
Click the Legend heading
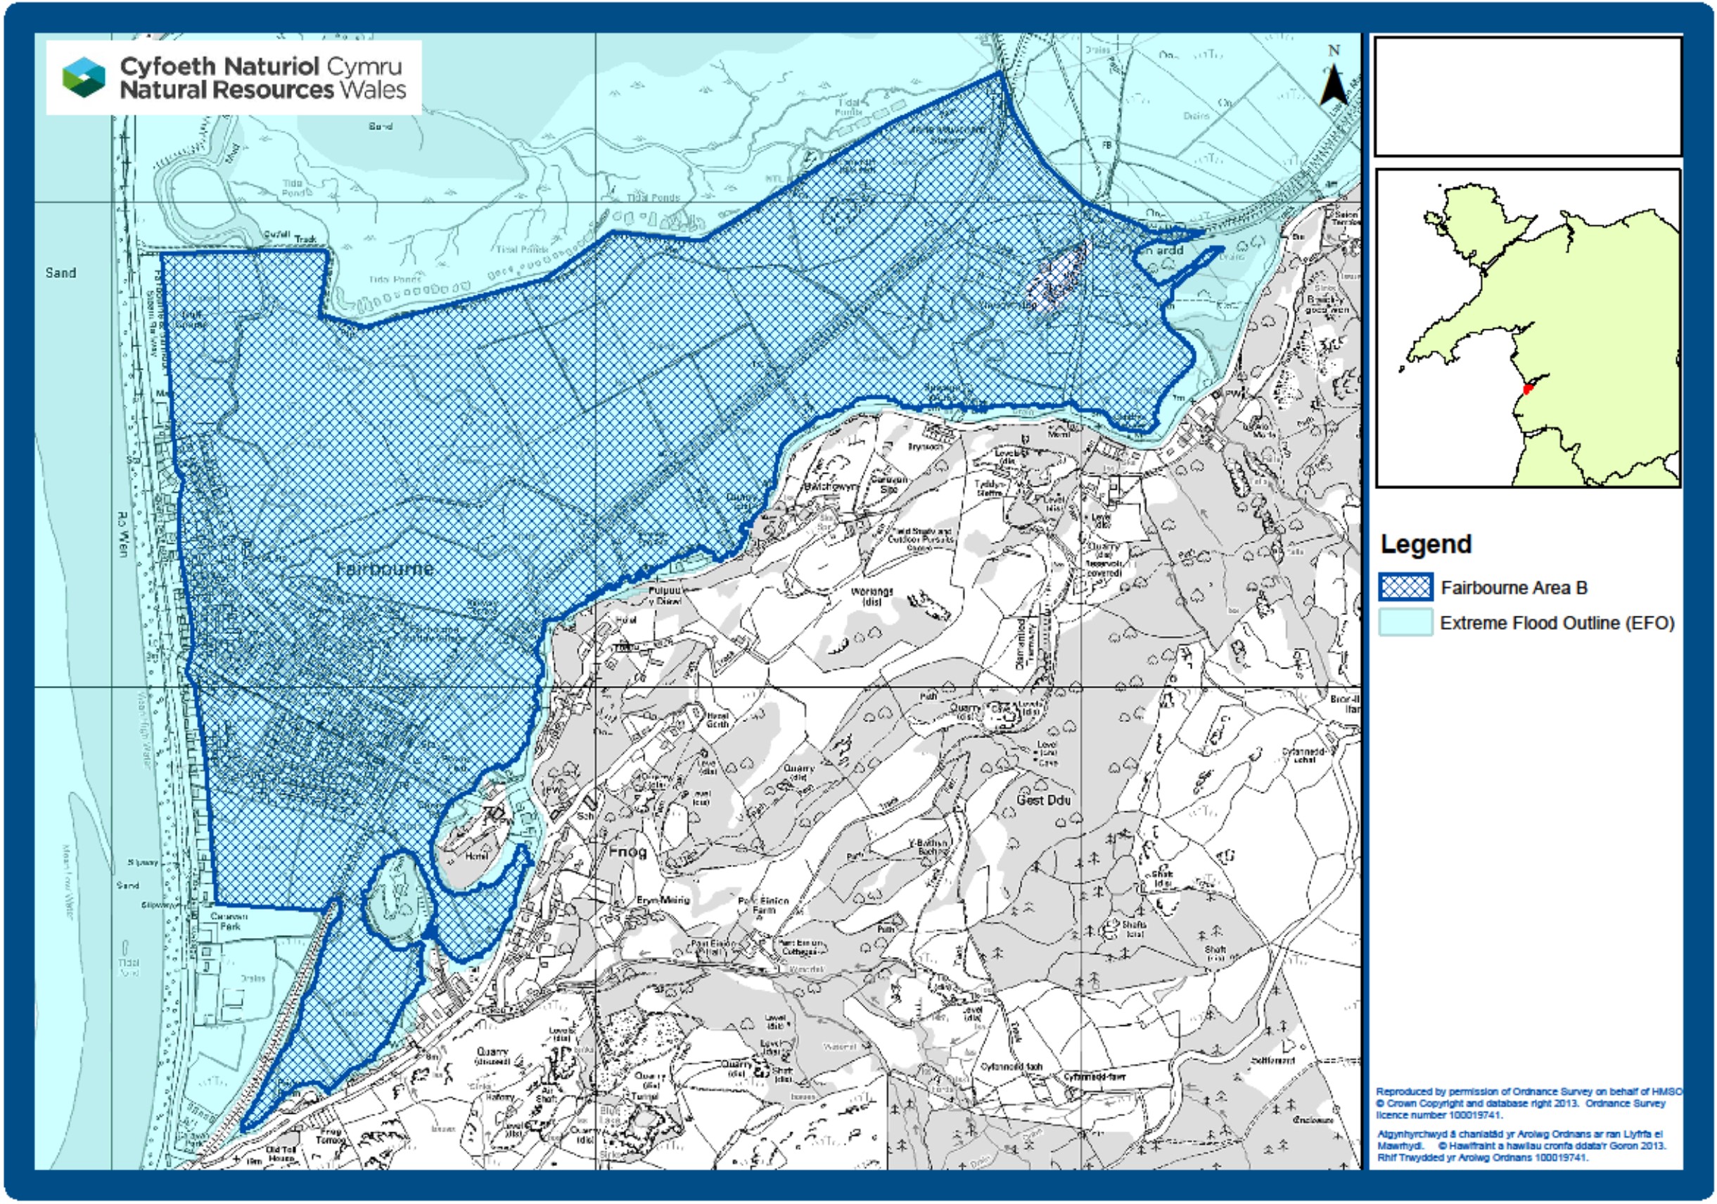coord(1425,544)
